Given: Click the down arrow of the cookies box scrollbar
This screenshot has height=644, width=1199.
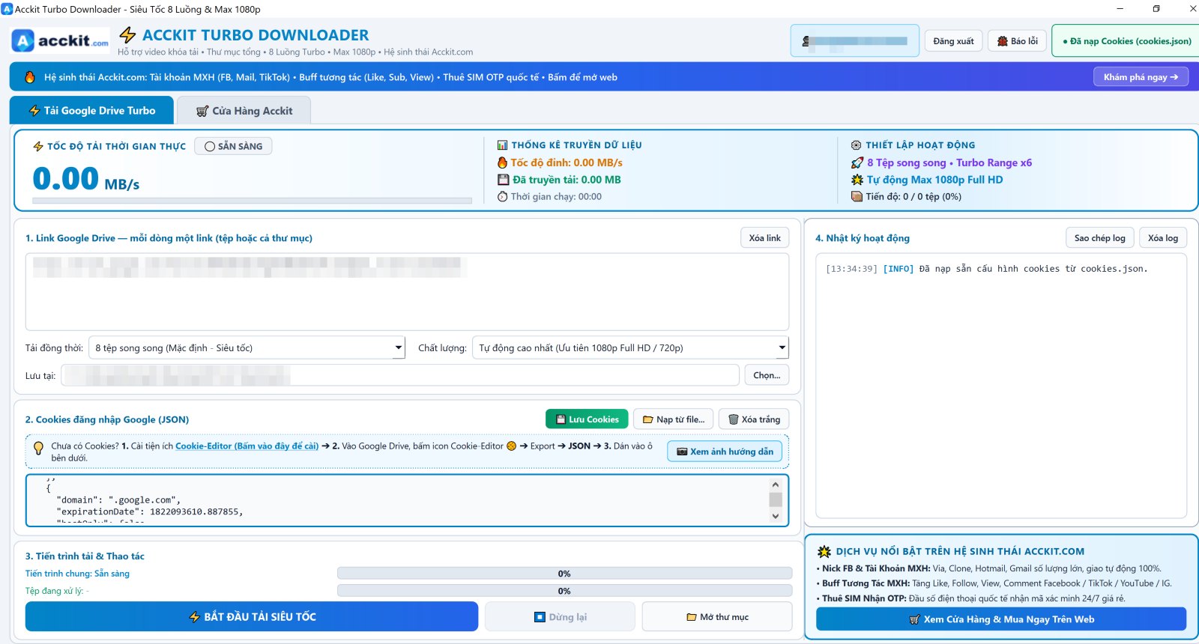Looking at the screenshot, I should click(x=776, y=516).
